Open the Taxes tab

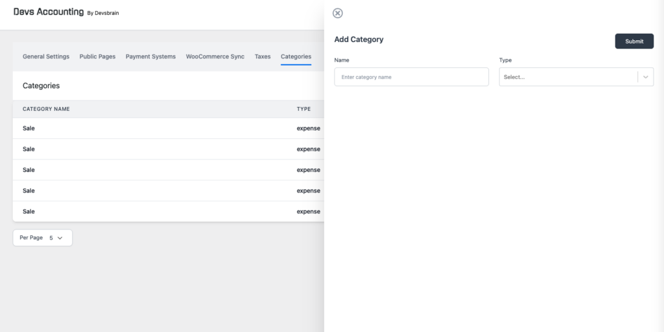(263, 56)
